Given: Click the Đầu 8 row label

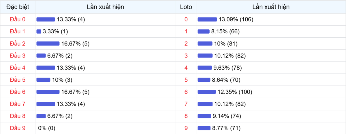Looking at the screenshot, I should coord(18,116).
